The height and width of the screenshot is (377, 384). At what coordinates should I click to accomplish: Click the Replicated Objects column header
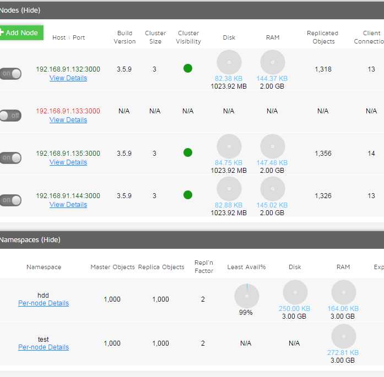pos(323,37)
